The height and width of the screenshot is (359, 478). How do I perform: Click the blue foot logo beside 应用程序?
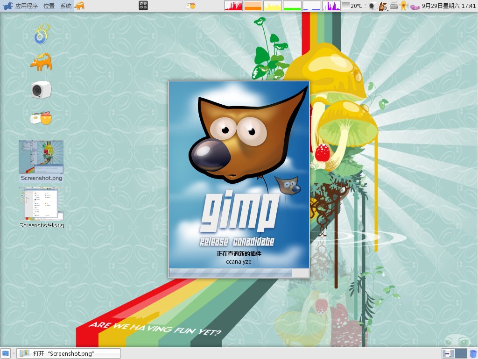coord(7,6)
